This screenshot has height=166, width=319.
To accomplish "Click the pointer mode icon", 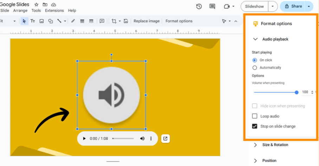I will click(x=224, y=21).
